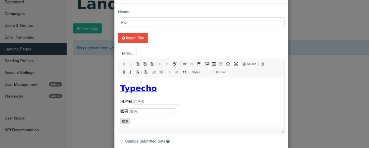Enable Capture Submitted Data checkbox
This screenshot has width=369, height=148.
tap(121, 141)
